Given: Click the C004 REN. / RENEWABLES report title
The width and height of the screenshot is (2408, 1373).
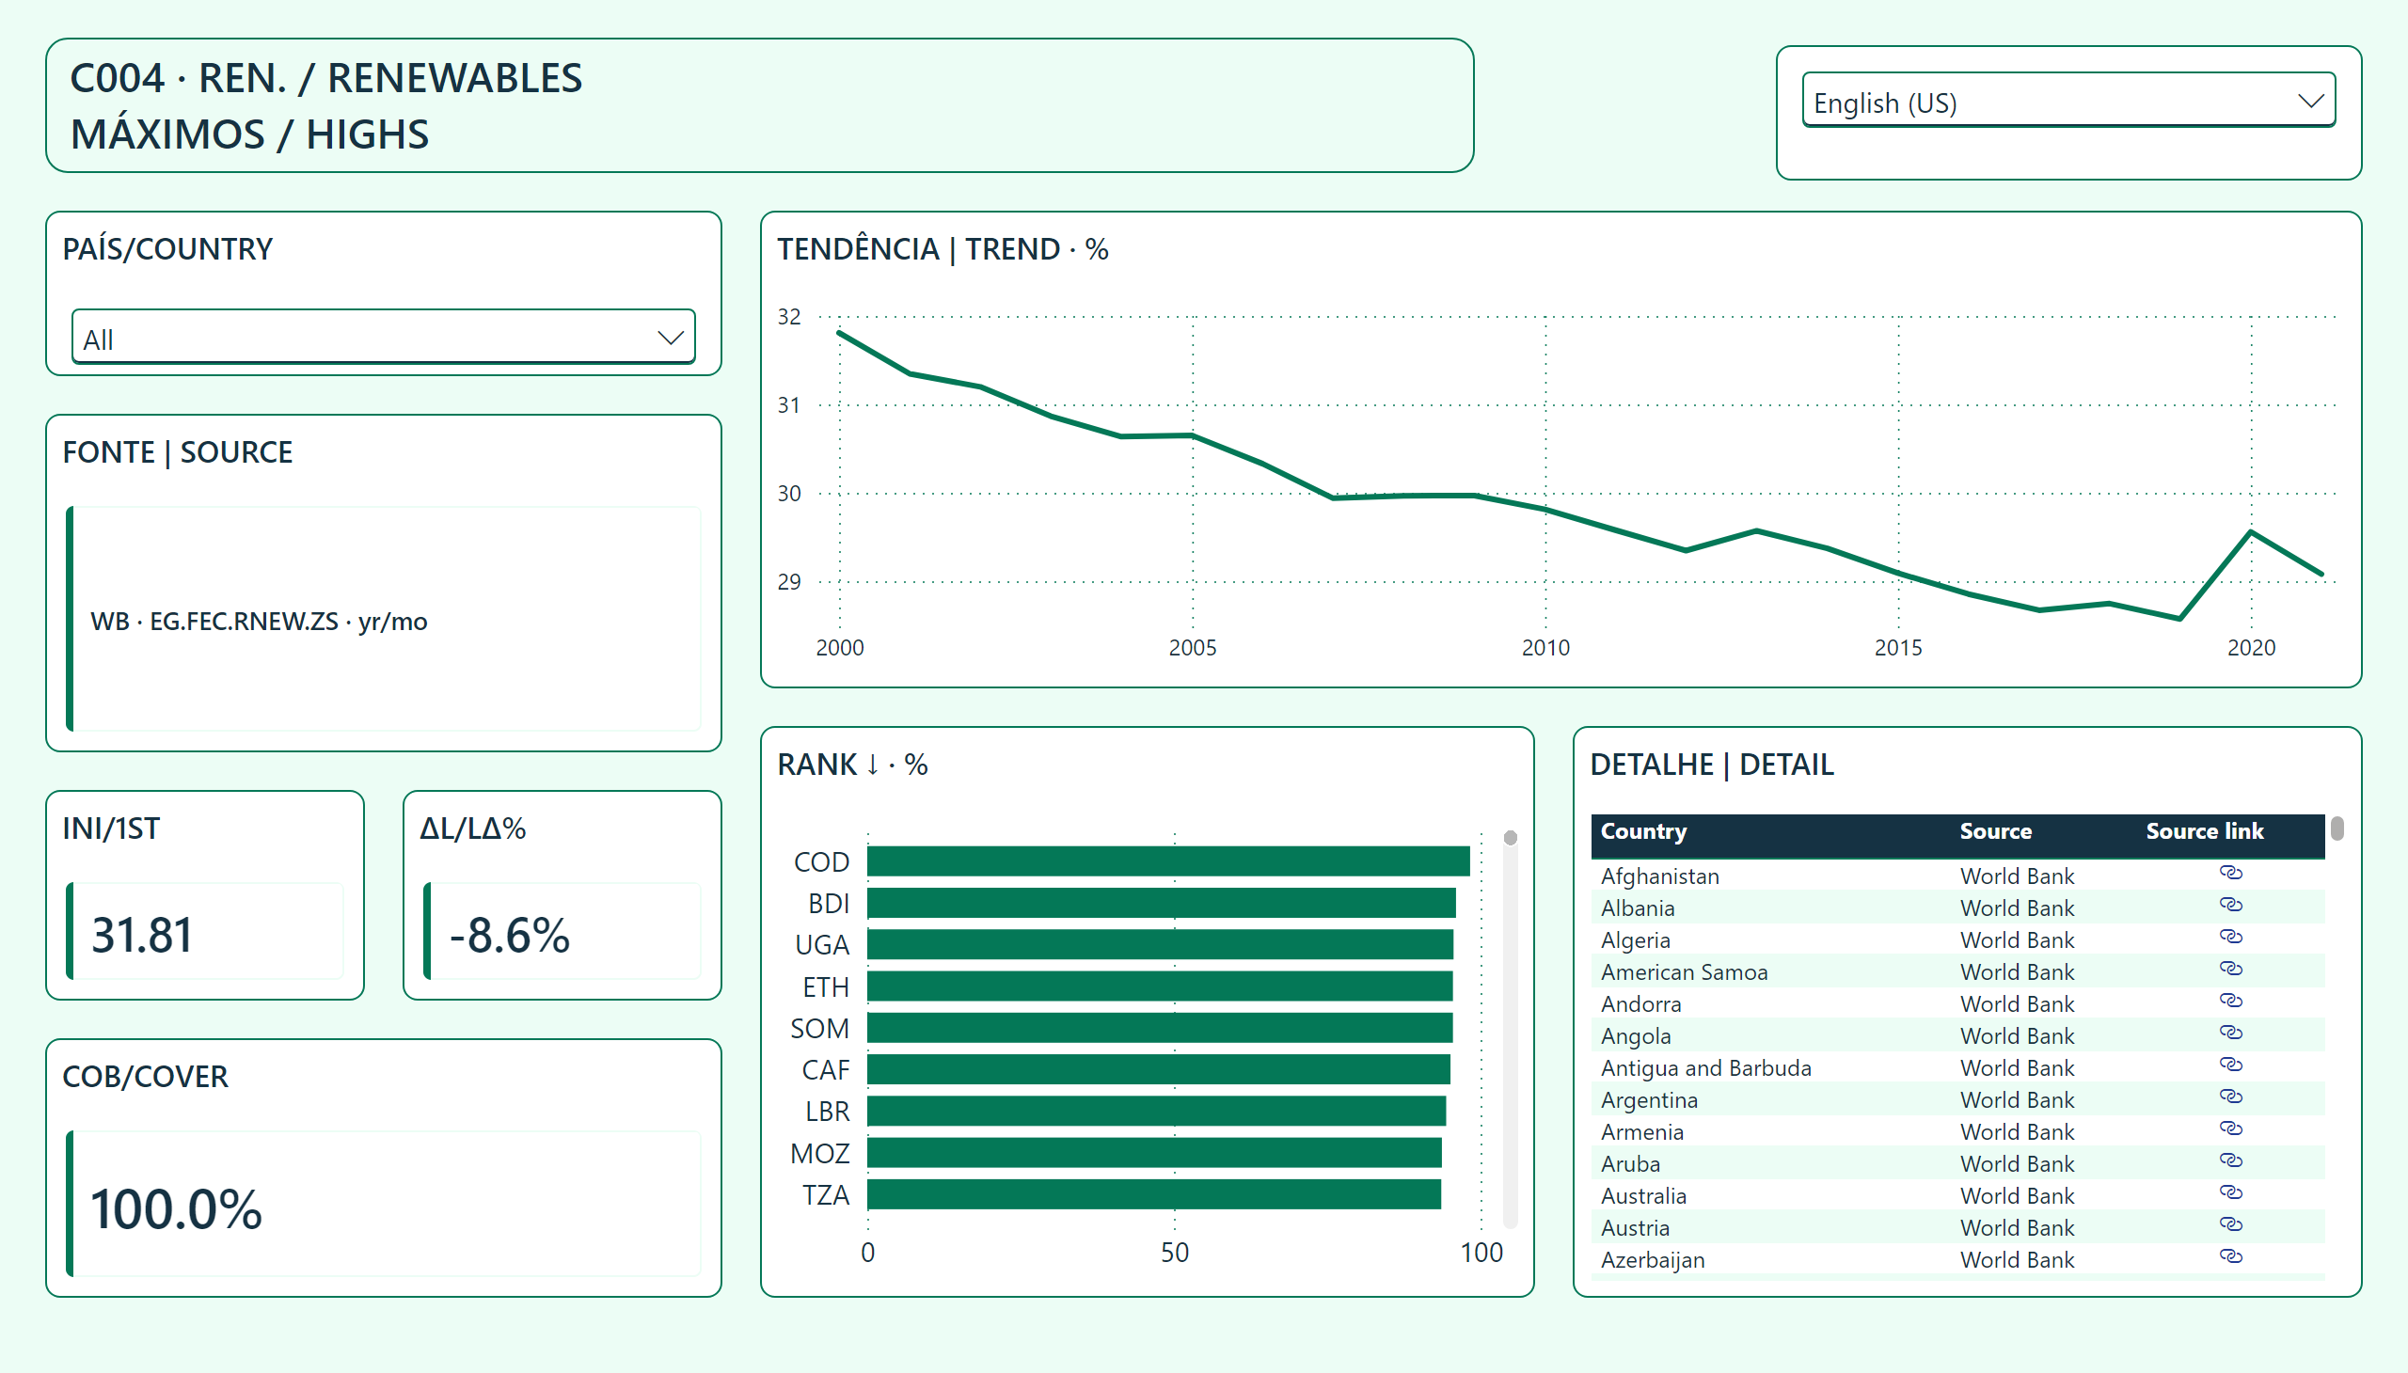Looking at the screenshot, I should coord(326,78).
